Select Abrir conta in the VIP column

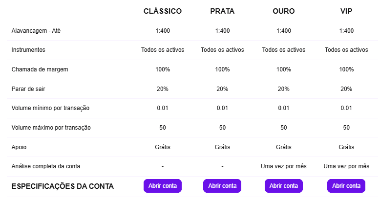pos(346,186)
